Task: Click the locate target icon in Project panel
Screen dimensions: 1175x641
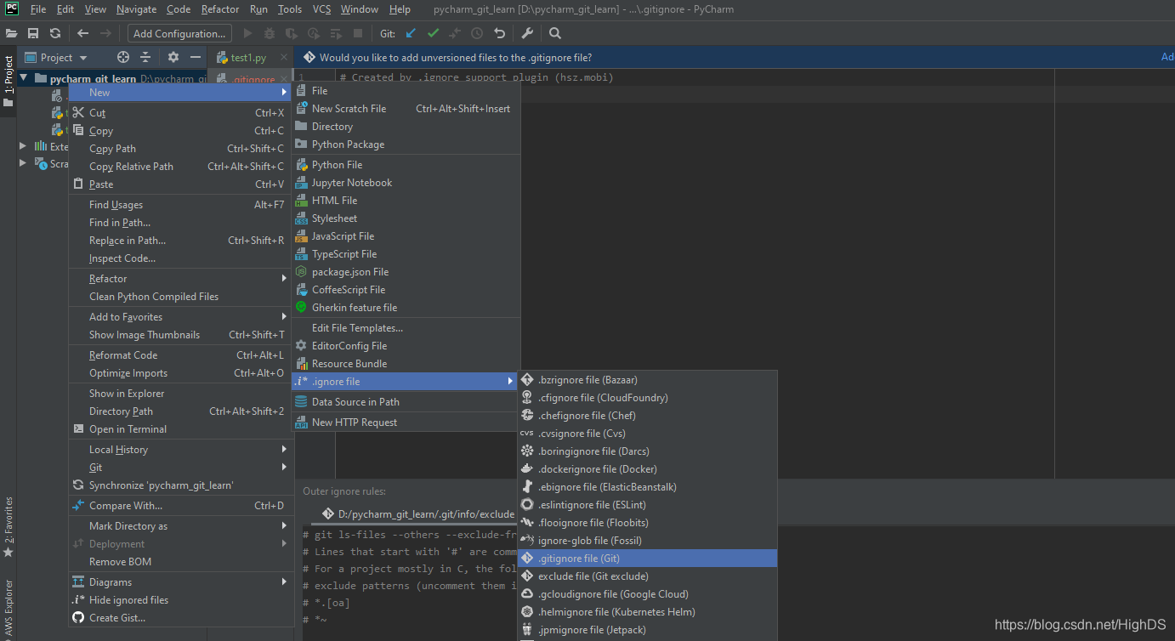Action: pos(123,57)
